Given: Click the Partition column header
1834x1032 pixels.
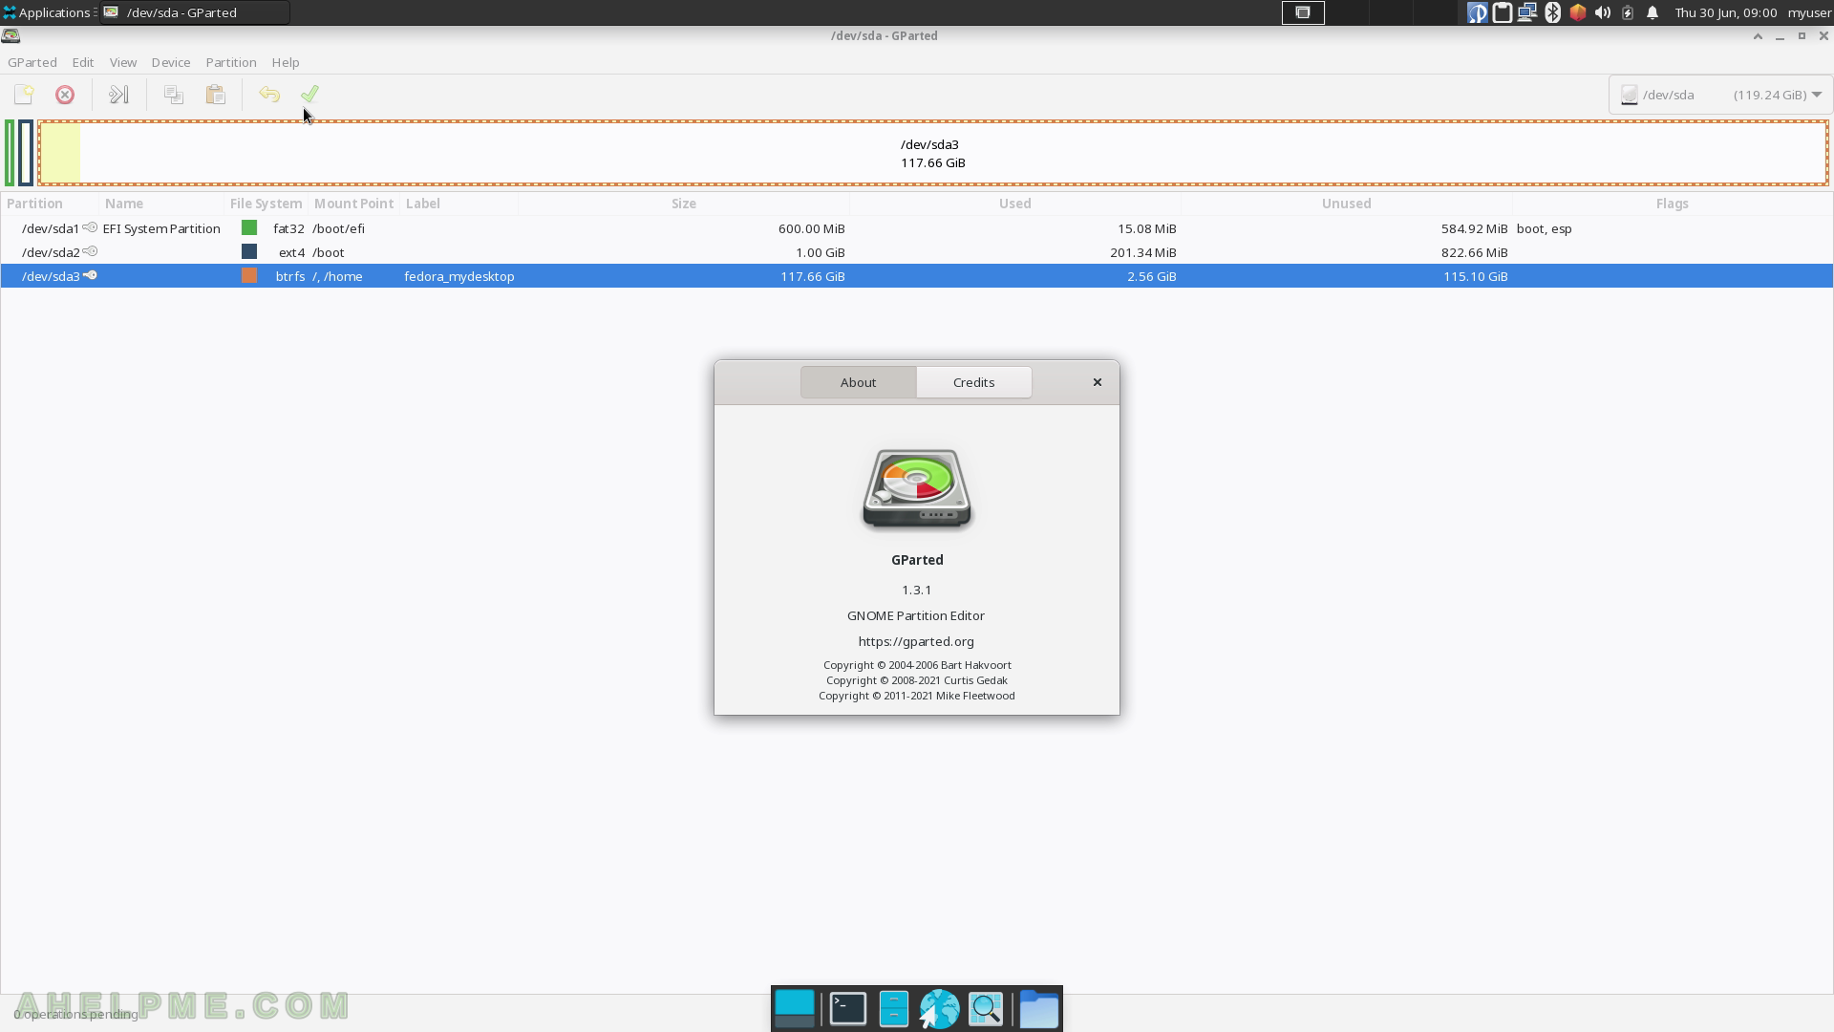Looking at the screenshot, I should pyautogui.click(x=50, y=204).
